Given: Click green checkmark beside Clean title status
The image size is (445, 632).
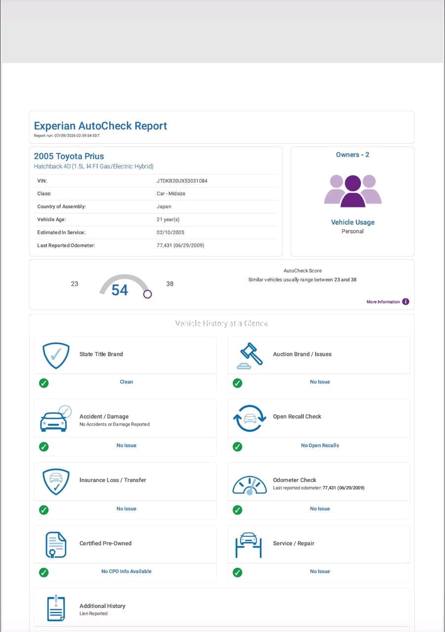Looking at the screenshot, I should pos(44,383).
